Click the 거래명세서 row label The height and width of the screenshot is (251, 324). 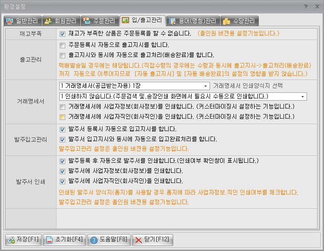pyautogui.click(x=31, y=102)
